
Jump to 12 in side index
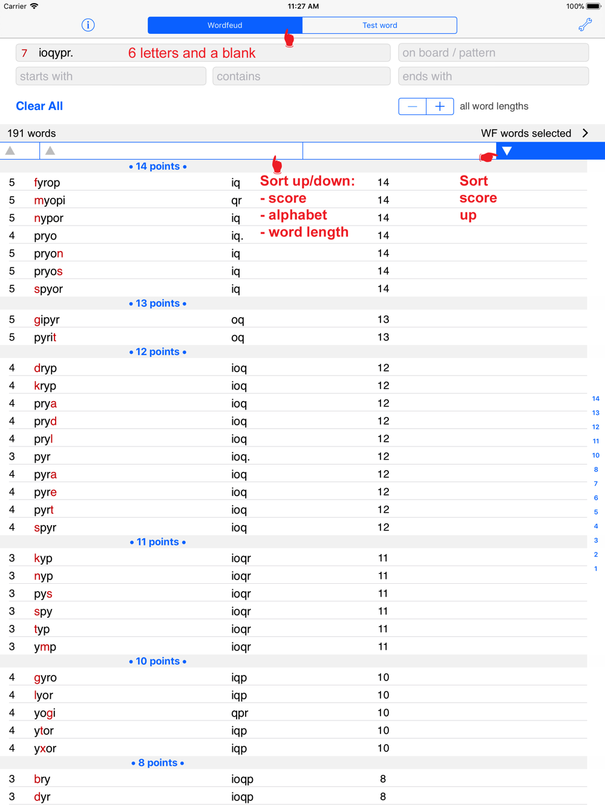pos(596,427)
